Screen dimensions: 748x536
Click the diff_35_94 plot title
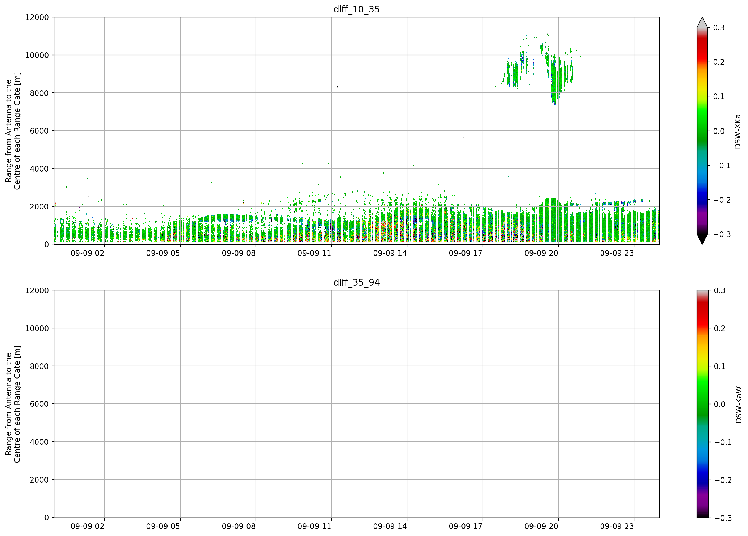(x=357, y=283)
